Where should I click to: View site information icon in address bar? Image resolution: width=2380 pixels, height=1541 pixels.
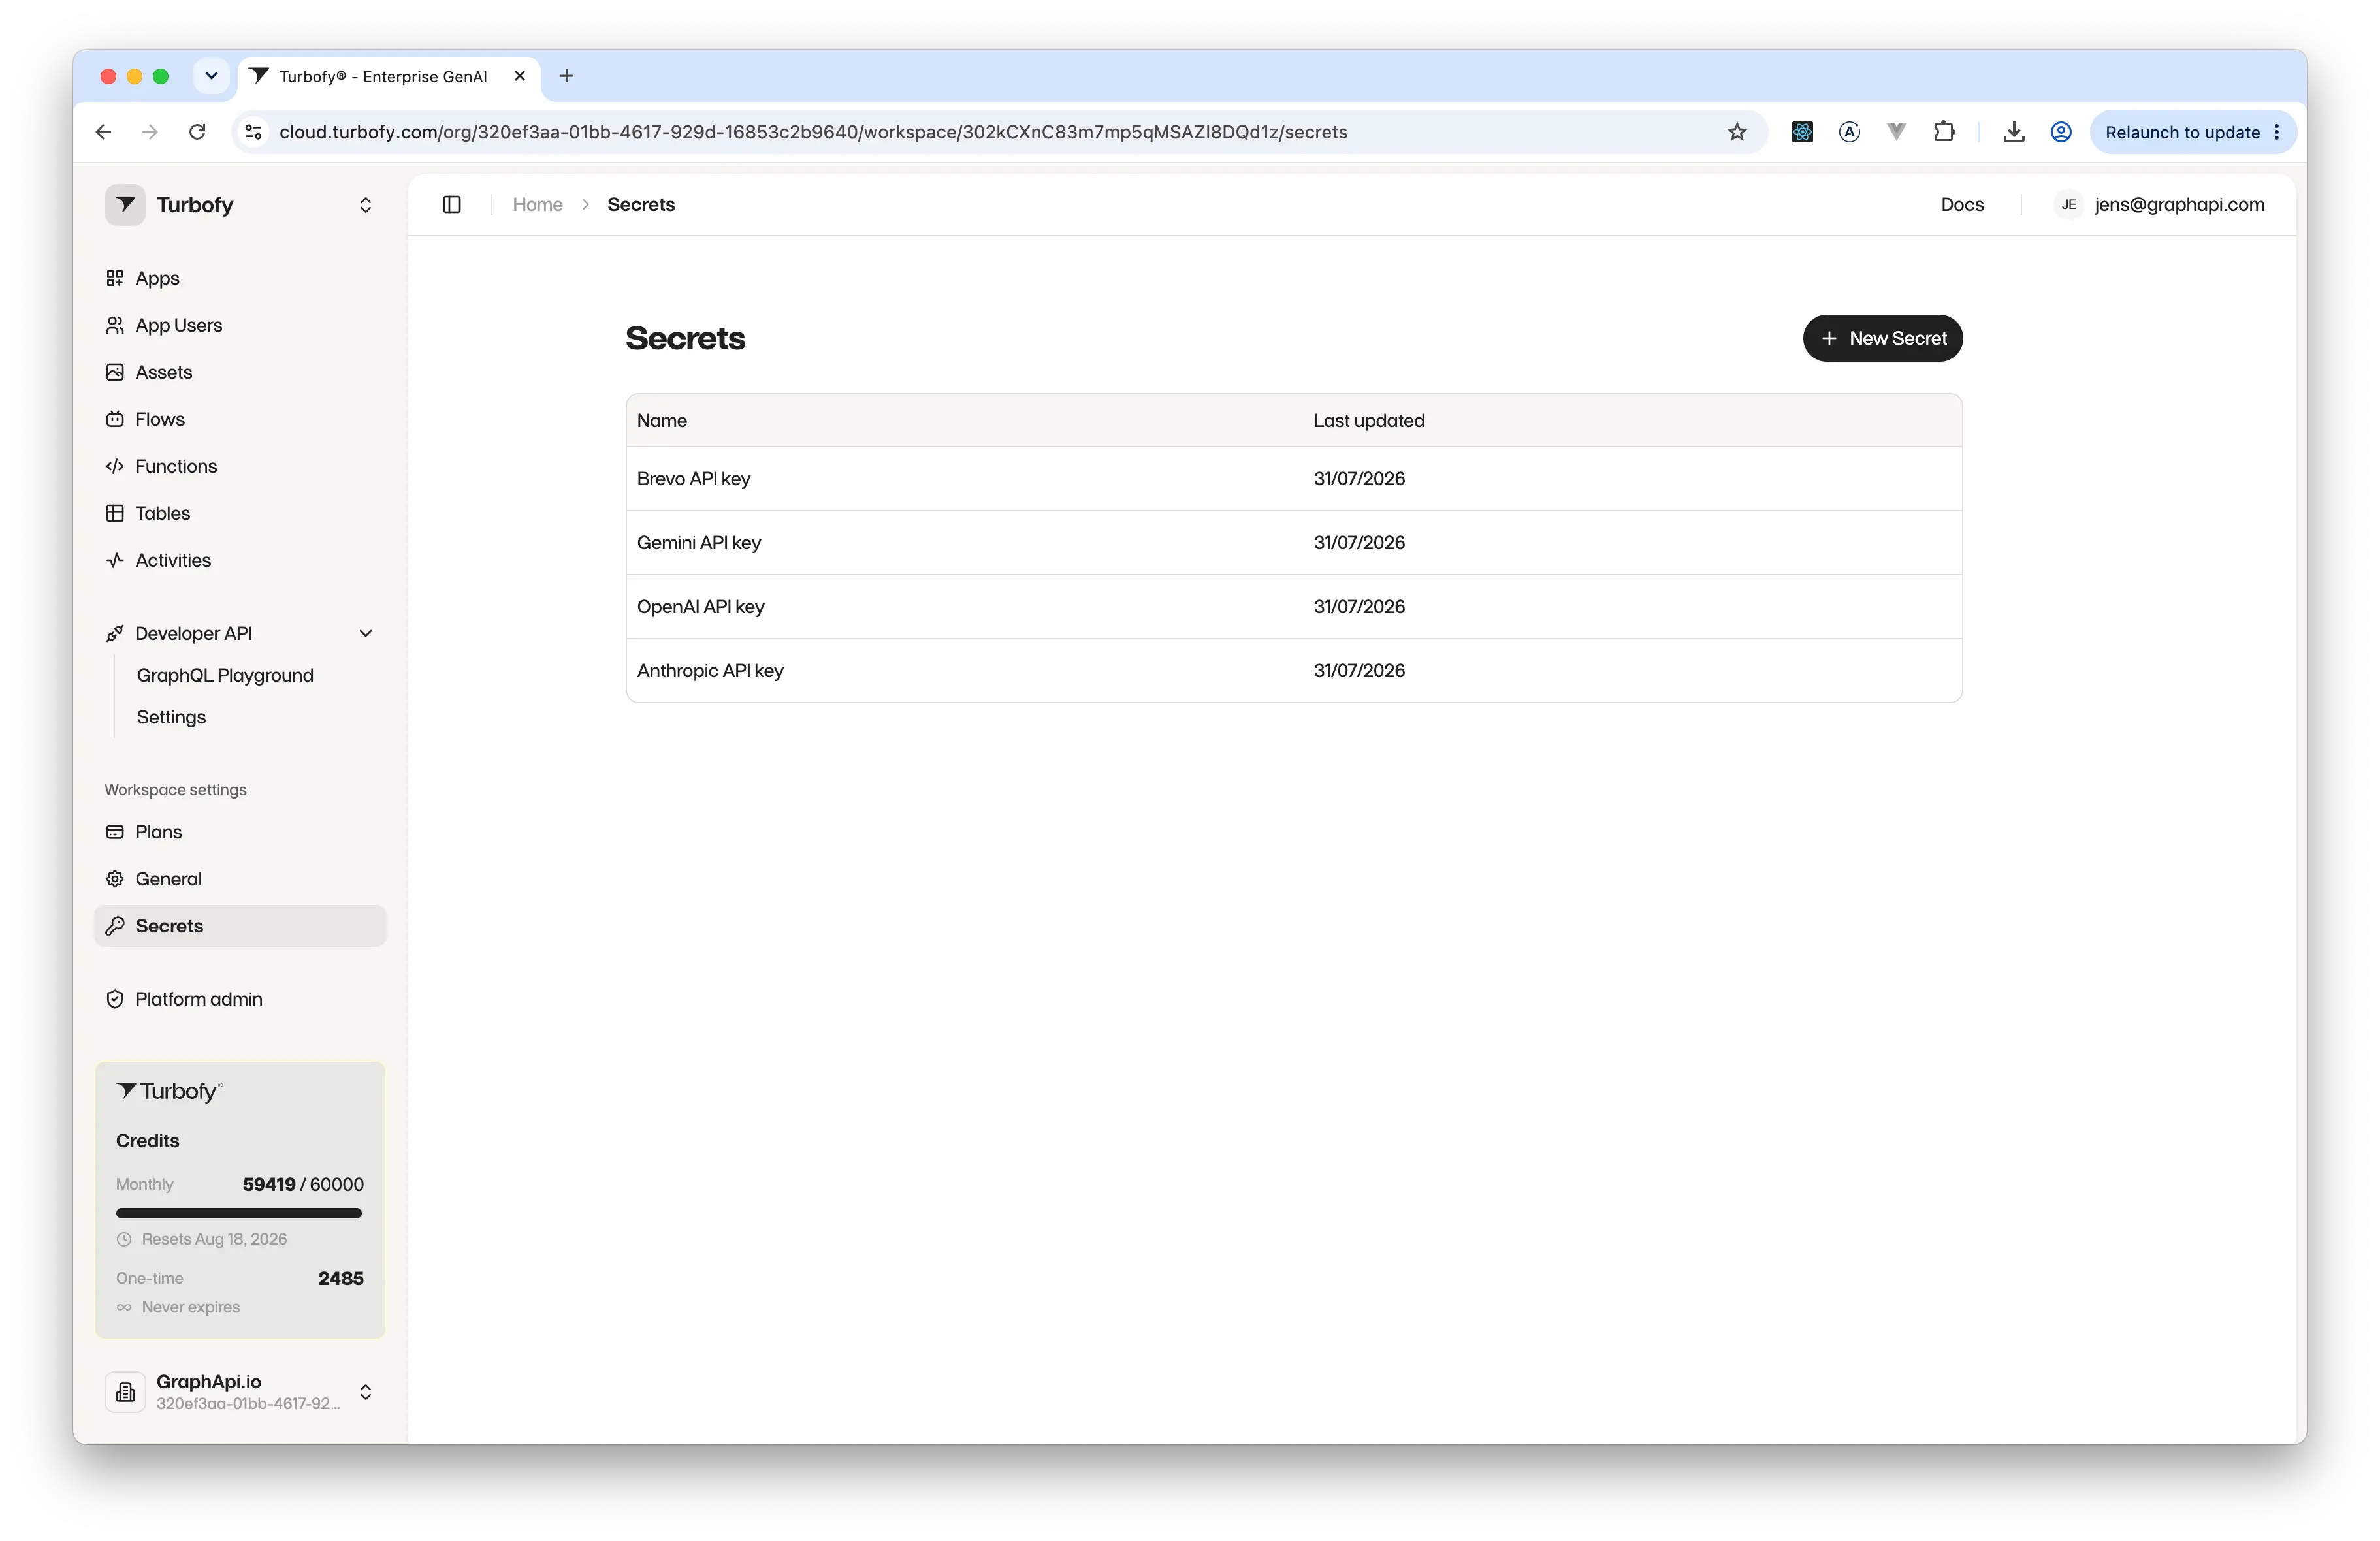[254, 132]
